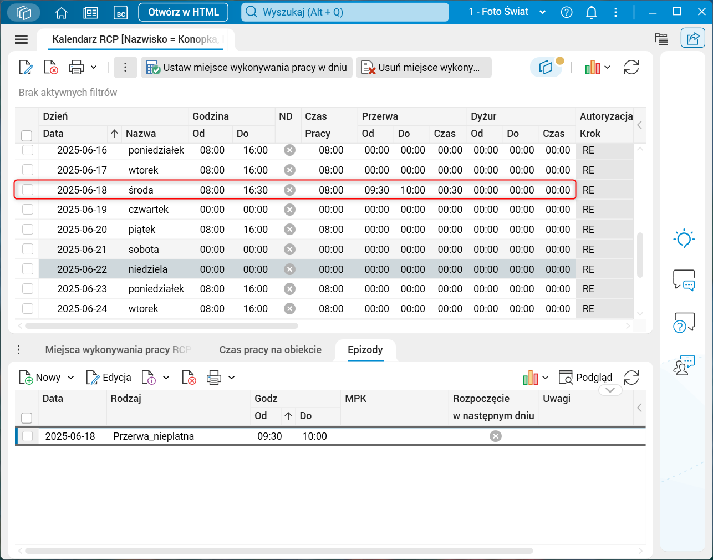This screenshot has width=713, height=560.
Task: Click the Otwórz w HTML button
Action: (x=183, y=12)
